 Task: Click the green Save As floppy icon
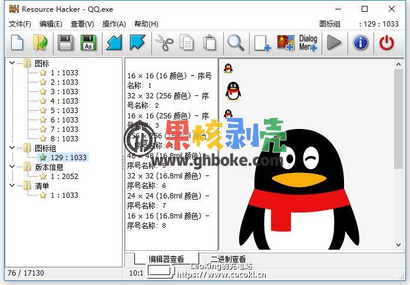[x=88, y=42]
